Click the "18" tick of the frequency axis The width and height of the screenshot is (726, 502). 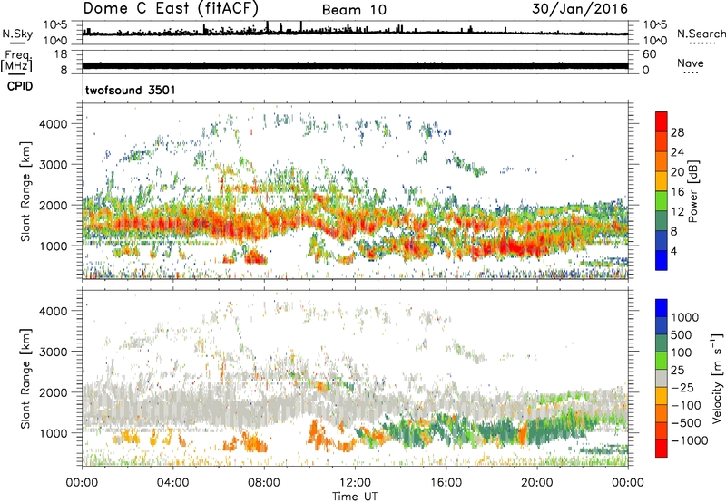coord(61,54)
